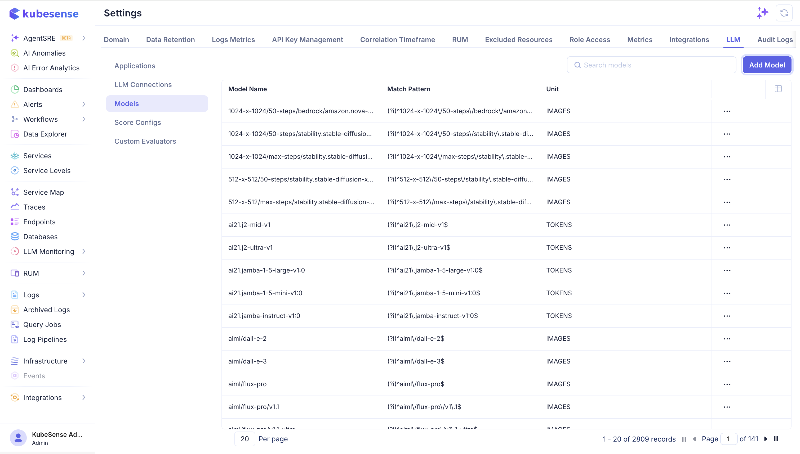Screen dimensions: 800x454
Task: Open Service Map in sidebar
Action: click(x=43, y=192)
